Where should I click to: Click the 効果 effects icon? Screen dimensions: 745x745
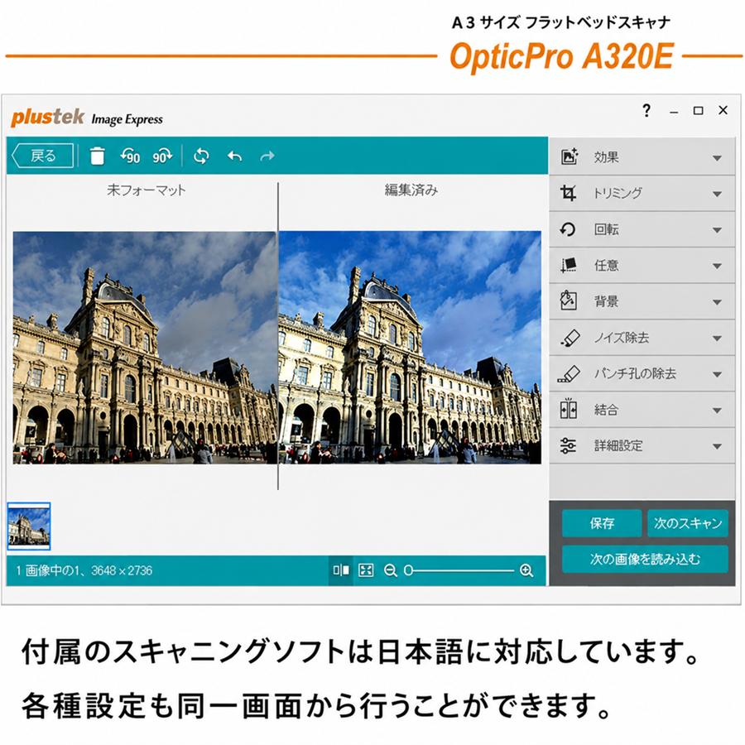(570, 156)
